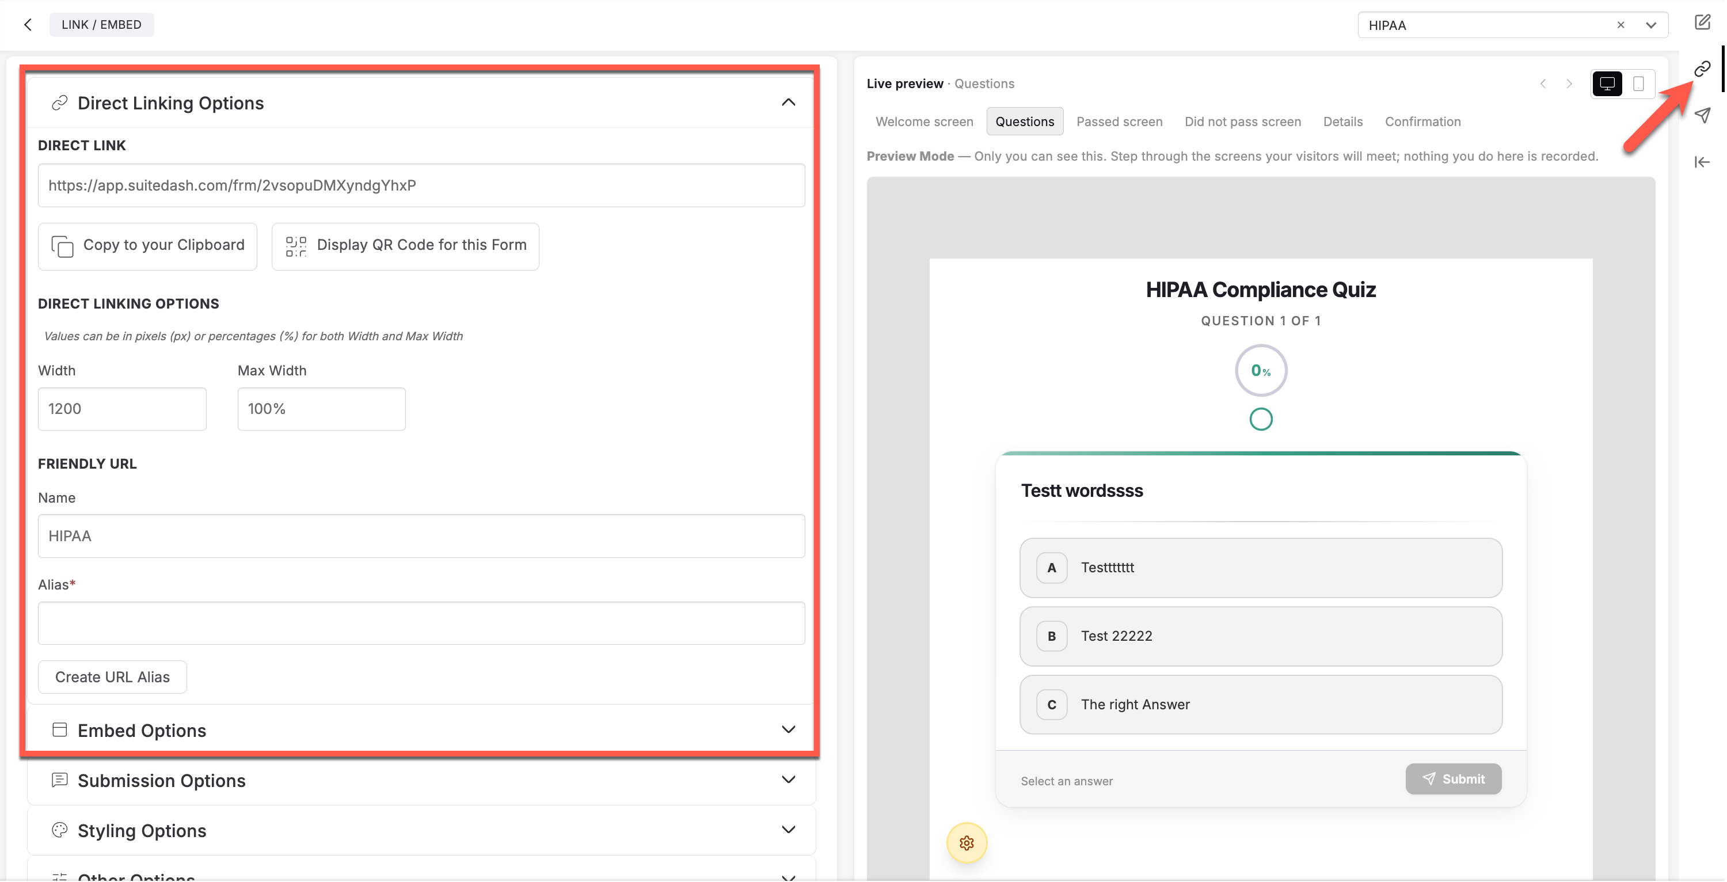The width and height of the screenshot is (1727, 882).
Task: Choose answer C The right Answer
Action: 1260,704
